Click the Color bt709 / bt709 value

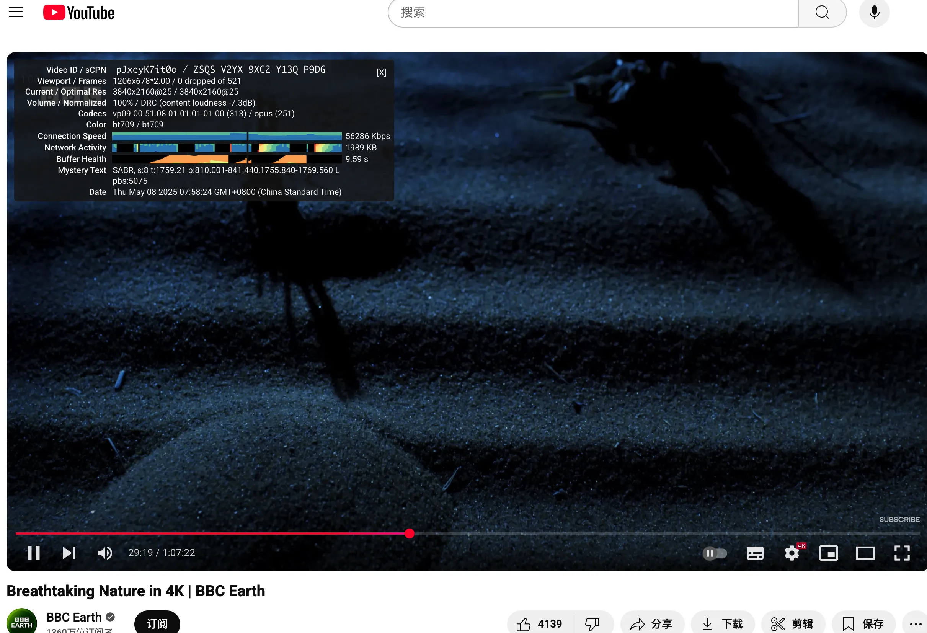click(x=138, y=124)
